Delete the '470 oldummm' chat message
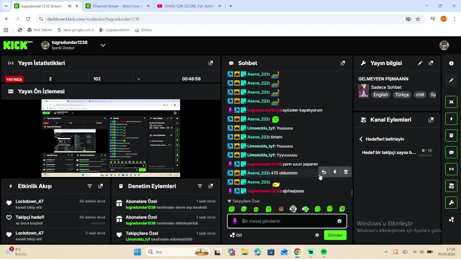 pyautogui.click(x=346, y=172)
